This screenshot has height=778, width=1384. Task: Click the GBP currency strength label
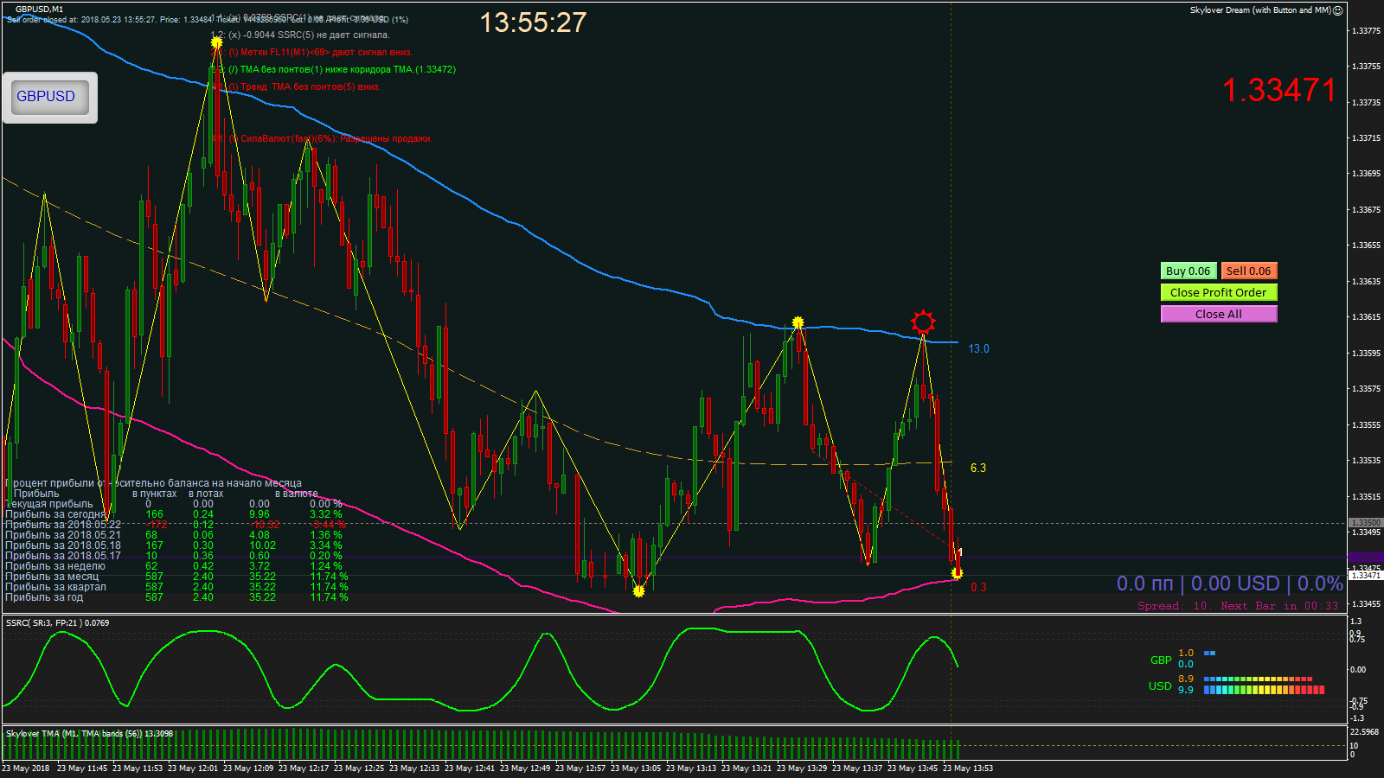[x=1161, y=660]
